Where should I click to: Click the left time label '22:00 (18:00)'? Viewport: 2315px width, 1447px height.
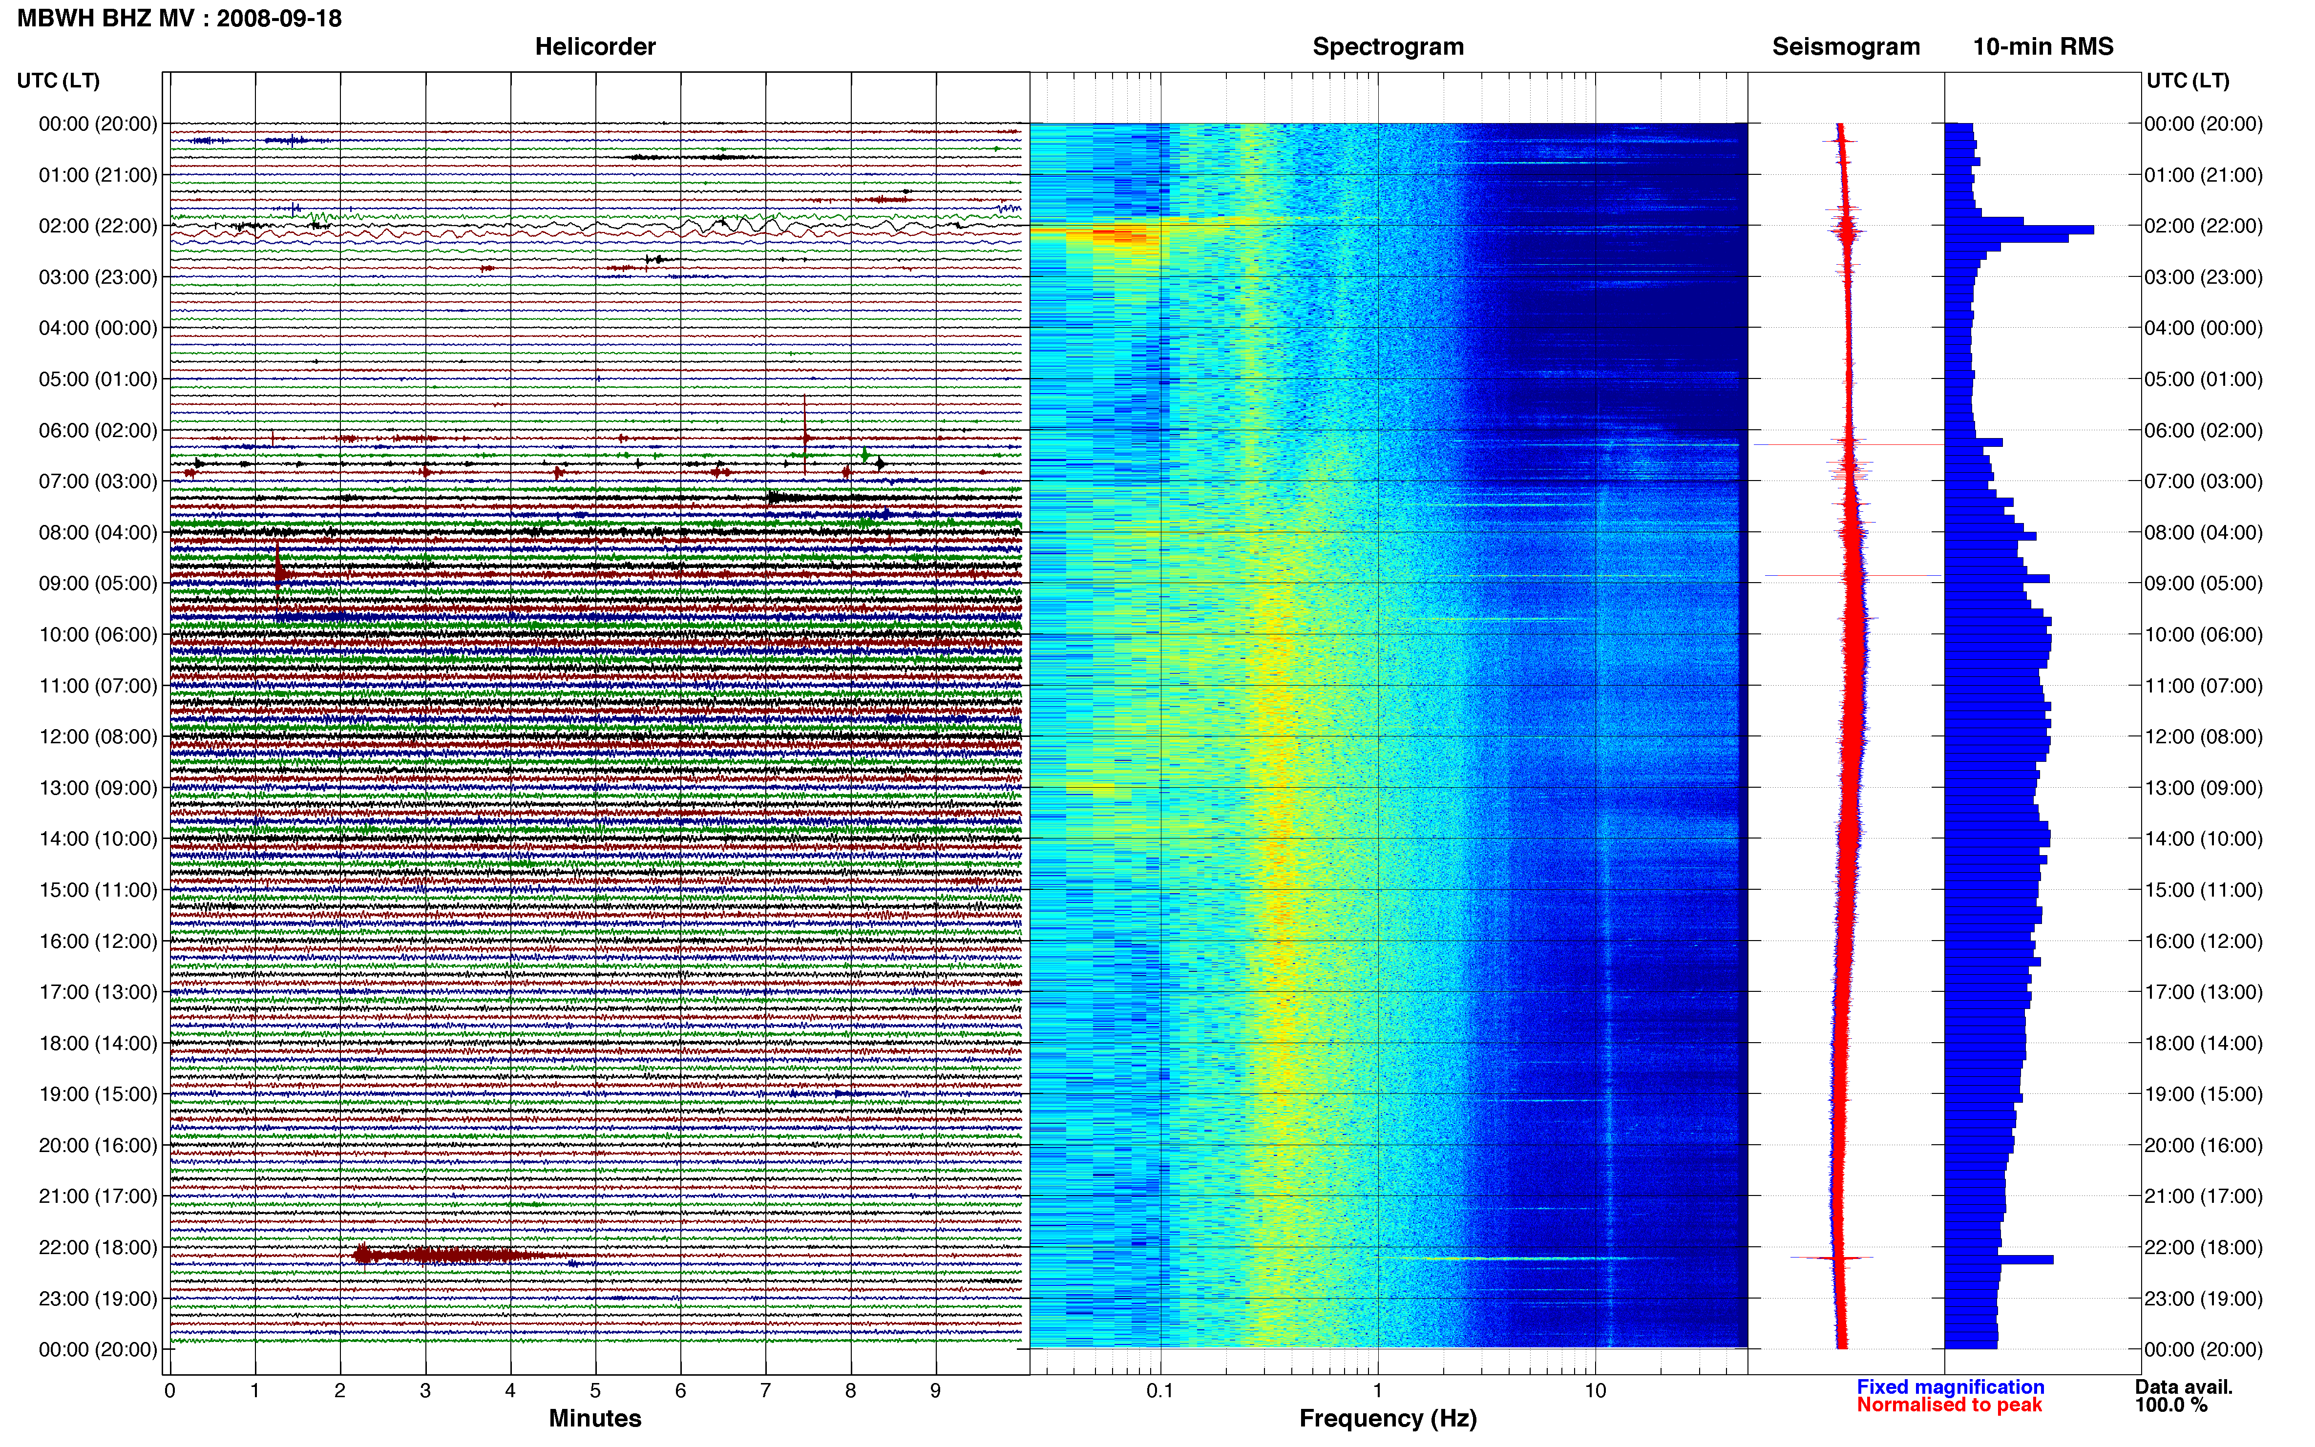[x=98, y=1248]
